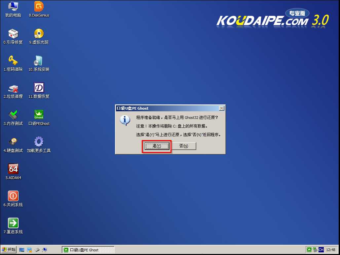Screen dimensions: 340x255
Task: Select the 关闭系统 shutdown icon
Action: point(13,196)
